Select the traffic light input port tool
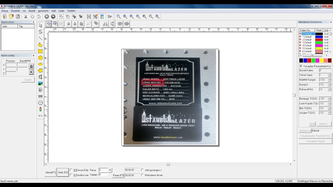 pyautogui.click(x=40, y=109)
